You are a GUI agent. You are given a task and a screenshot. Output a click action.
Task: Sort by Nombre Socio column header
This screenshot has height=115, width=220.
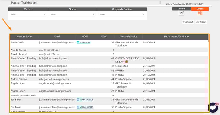click(24, 37)
